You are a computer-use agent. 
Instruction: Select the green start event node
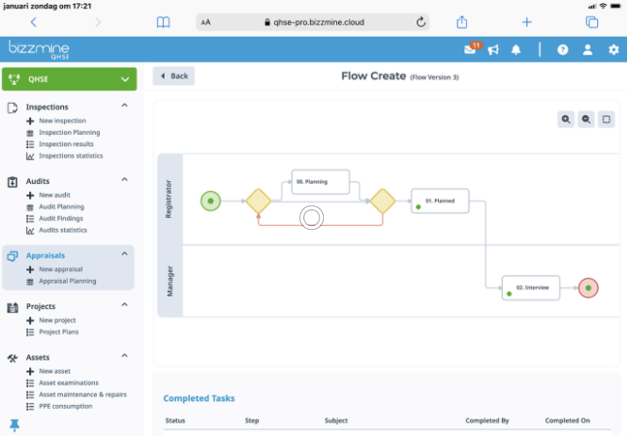pos(210,201)
